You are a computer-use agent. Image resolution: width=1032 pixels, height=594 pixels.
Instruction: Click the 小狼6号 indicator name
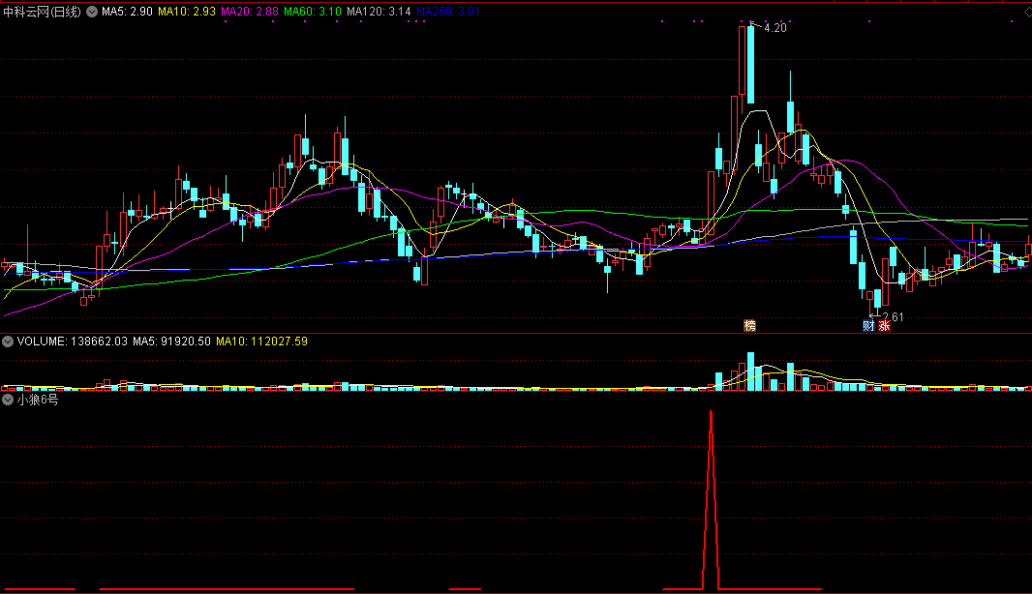pos(38,400)
